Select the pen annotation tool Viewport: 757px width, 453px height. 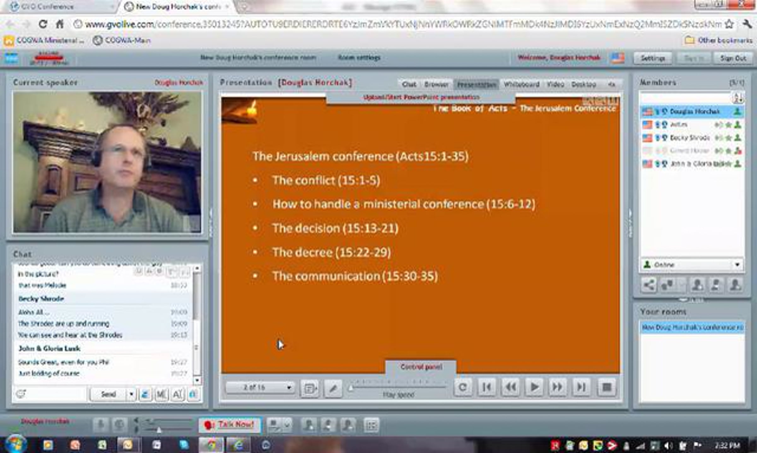pos(333,388)
